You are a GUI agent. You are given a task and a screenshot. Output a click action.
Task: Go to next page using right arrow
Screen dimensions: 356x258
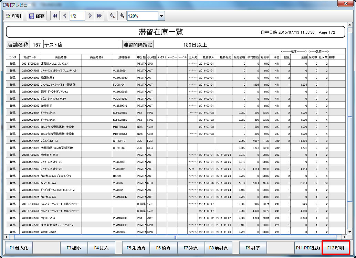coord(90,16)
